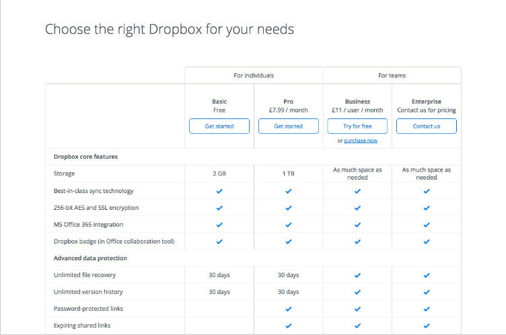Click Pro expiring shared links checkmark
The width and height of the screenshot is (506, 335).
pos(289,326)
